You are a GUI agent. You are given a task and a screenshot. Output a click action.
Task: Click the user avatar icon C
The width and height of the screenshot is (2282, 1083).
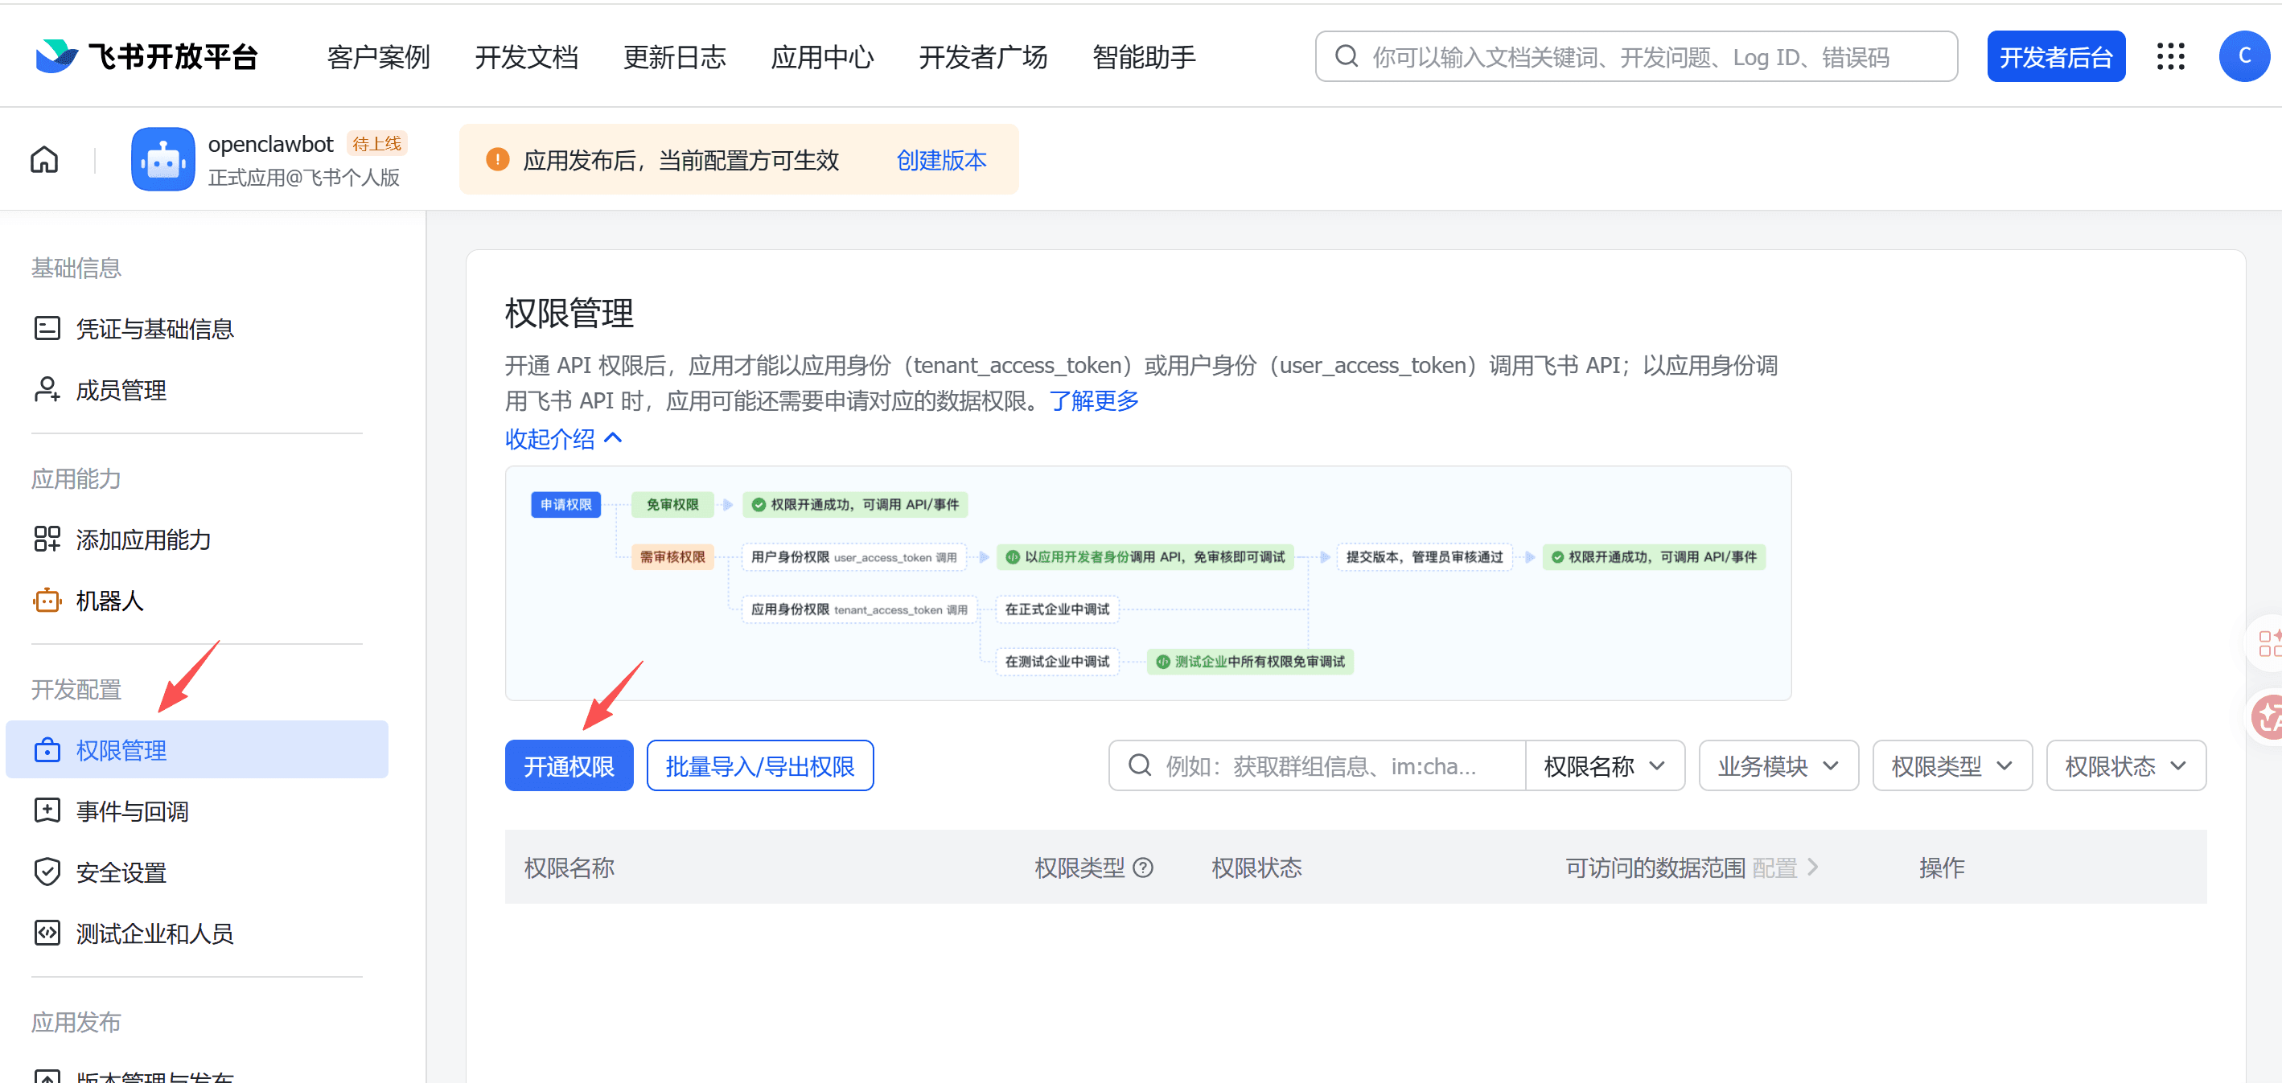2243,56
